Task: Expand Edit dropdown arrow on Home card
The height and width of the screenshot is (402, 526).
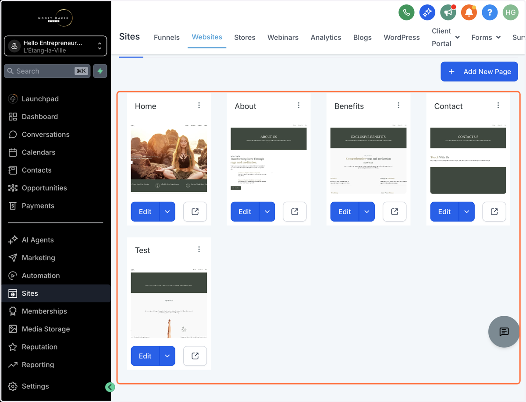Action: 167,212
